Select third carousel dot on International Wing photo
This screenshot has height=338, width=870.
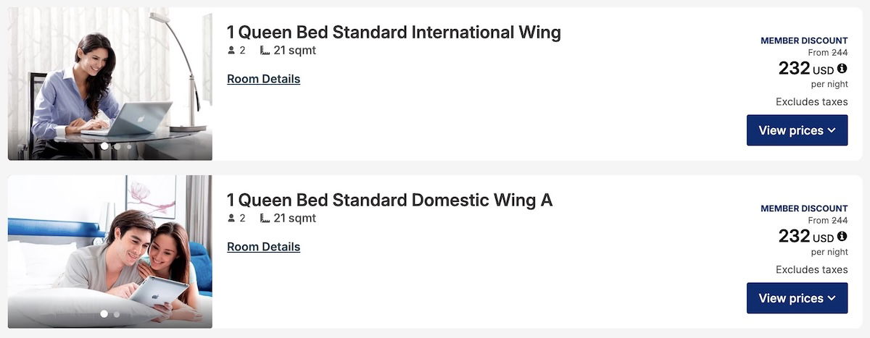coord(130,146)
